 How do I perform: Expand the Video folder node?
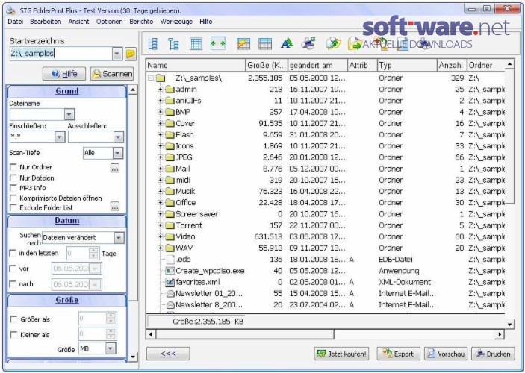tap(161, 236)
